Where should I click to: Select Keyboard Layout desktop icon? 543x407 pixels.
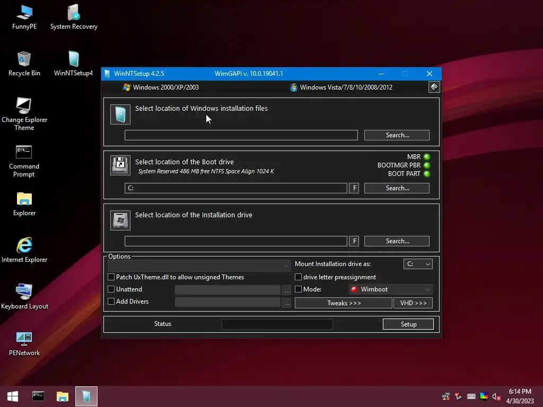(x=24, y=297)
